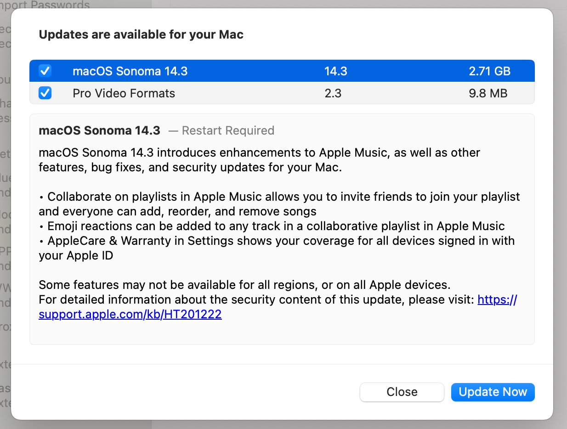
Task: Click the Apple Music collaboration bullet
Action: click(x=279, y=197)
